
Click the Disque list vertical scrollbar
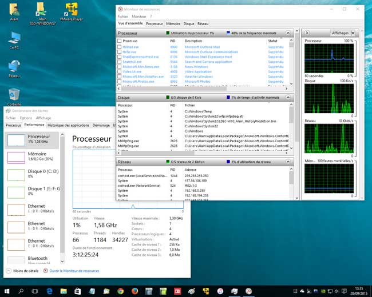click(291, 115)
